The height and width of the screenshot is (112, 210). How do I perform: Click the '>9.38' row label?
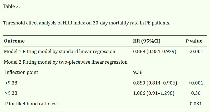pos(11,93)
